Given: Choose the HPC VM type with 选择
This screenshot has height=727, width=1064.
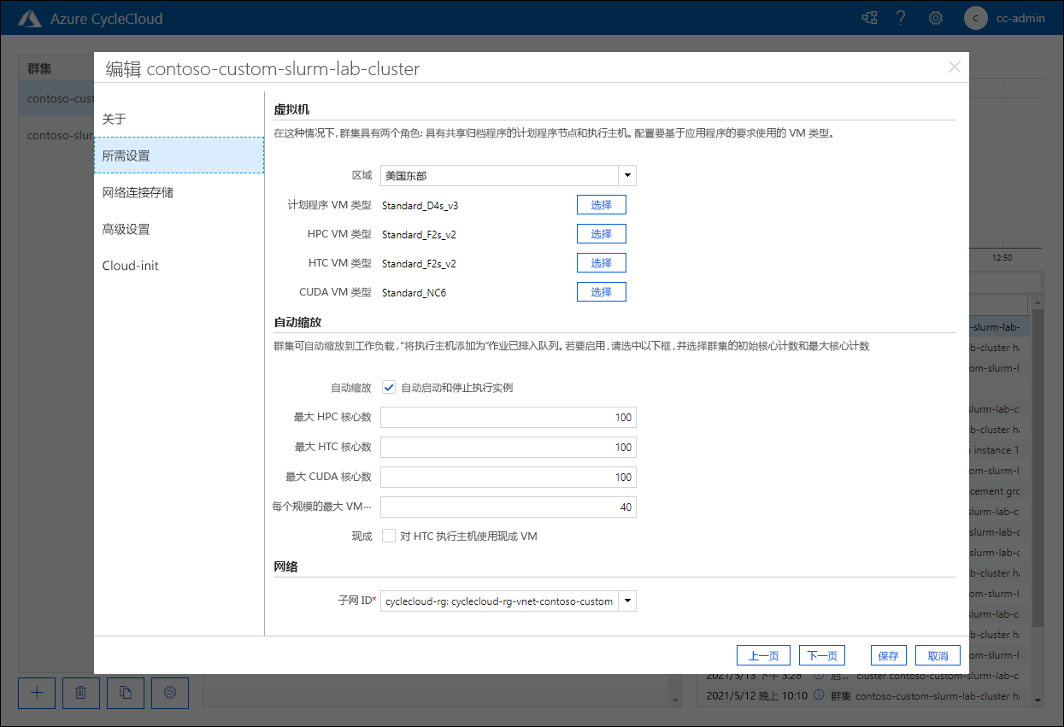Looking at the screenshot, I should point(602,234).
